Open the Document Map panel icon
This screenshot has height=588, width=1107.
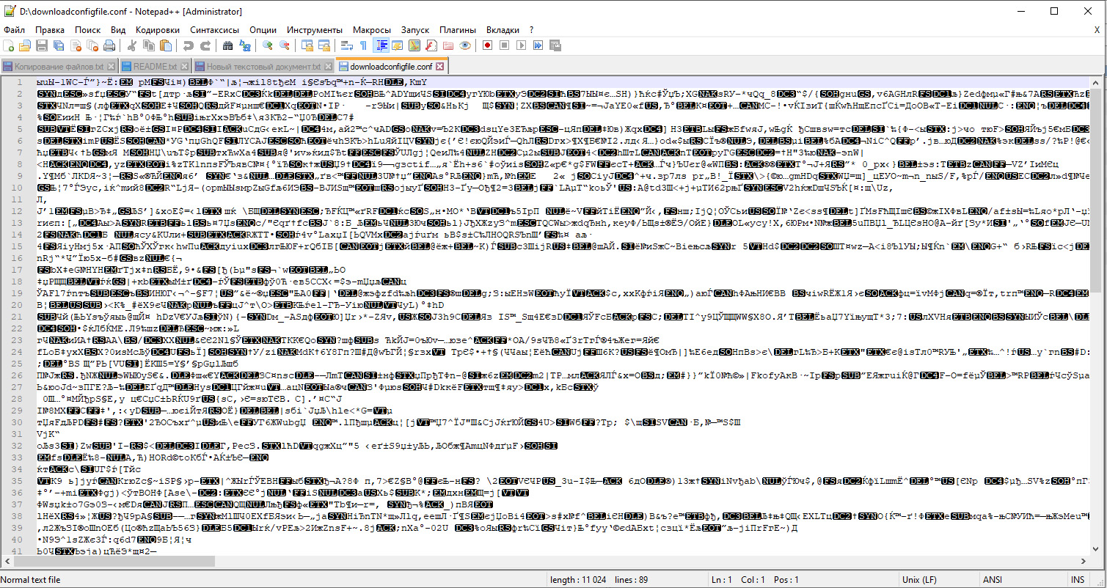[414, 45]
